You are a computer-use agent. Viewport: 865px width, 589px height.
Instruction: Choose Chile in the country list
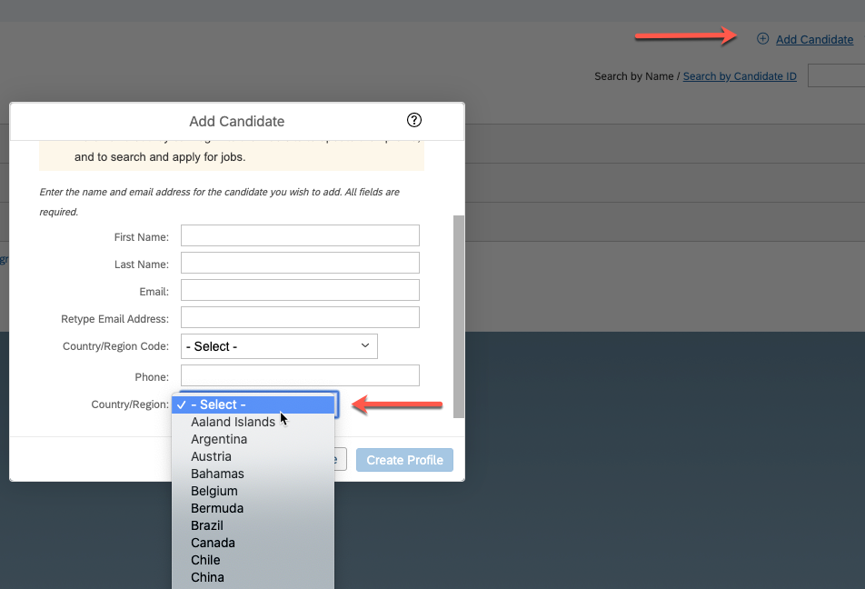point(254,560)
